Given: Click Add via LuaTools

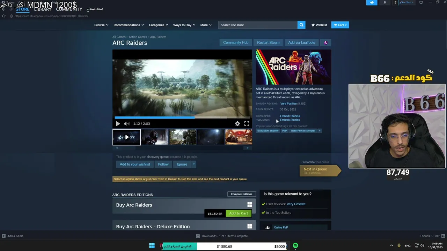Looking at the screenshot, I should pos(301,43).
